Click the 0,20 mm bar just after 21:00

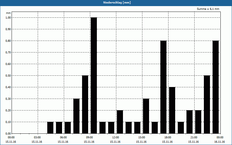[198, 122]
